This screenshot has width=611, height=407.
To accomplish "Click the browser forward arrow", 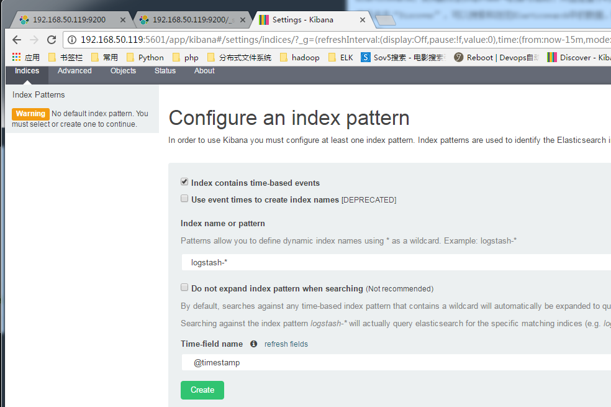I will point(34,40).
